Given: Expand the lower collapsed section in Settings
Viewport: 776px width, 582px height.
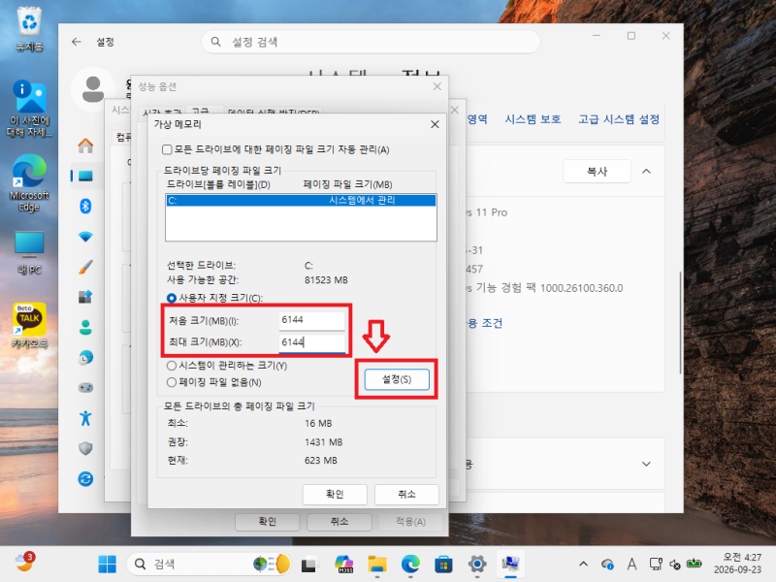Looking at the screenshot, I should click(x=646, y=464).
